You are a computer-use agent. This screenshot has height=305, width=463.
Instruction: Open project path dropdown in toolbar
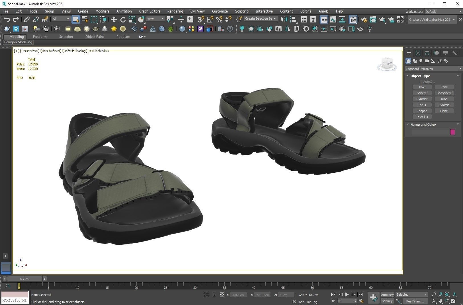432,20
